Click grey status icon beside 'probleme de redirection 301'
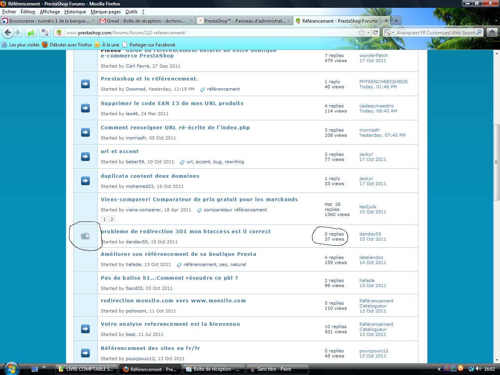 click(x=85, y=236)
